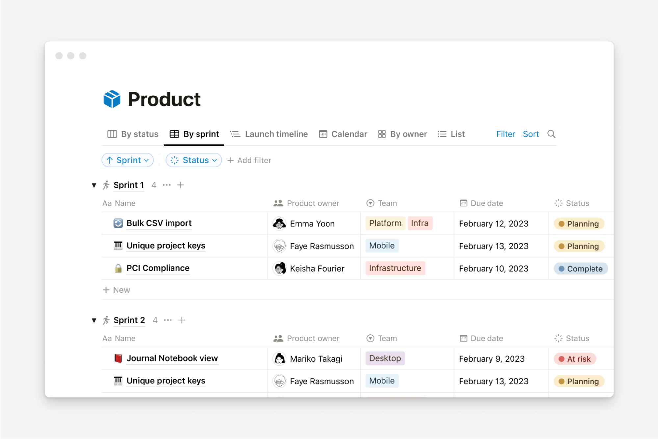Click Emma Yoon's avatar

(279, 224)
